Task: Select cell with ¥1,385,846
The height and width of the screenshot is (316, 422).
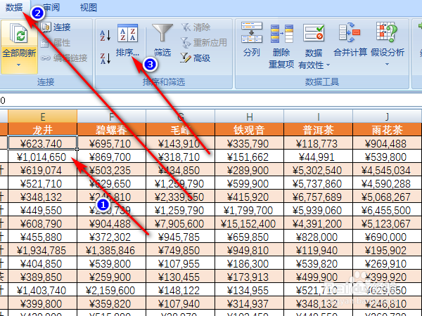Action: [x=111, y=251]
